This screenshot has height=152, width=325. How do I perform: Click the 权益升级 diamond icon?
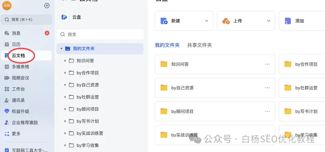(7, 111)
